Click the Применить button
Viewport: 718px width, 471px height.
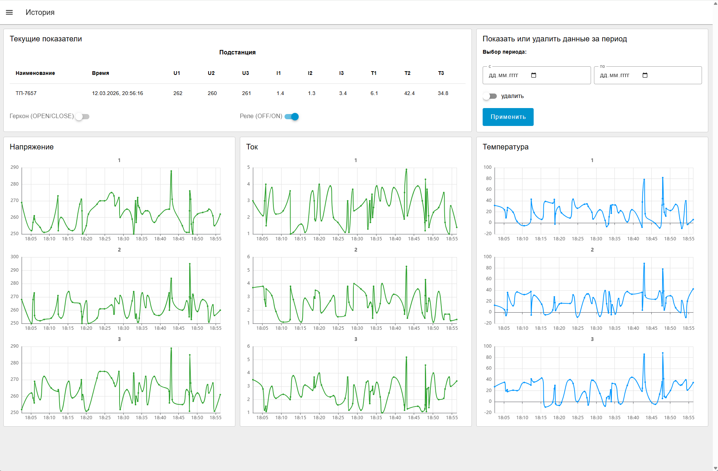point(508,117)
